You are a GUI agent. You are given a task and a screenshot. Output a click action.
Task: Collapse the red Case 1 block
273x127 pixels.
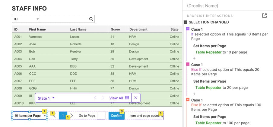188,100
